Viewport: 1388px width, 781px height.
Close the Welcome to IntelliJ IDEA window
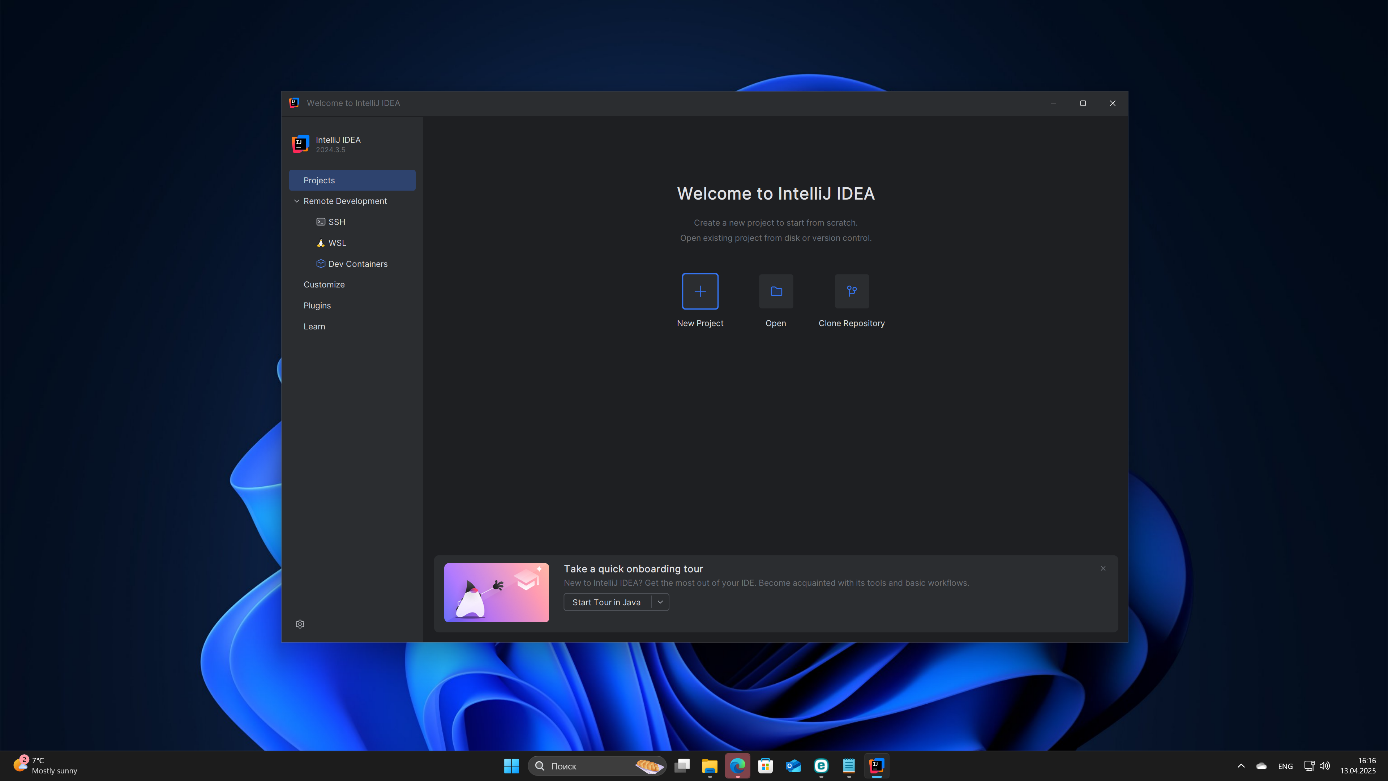click(1113, 103)
